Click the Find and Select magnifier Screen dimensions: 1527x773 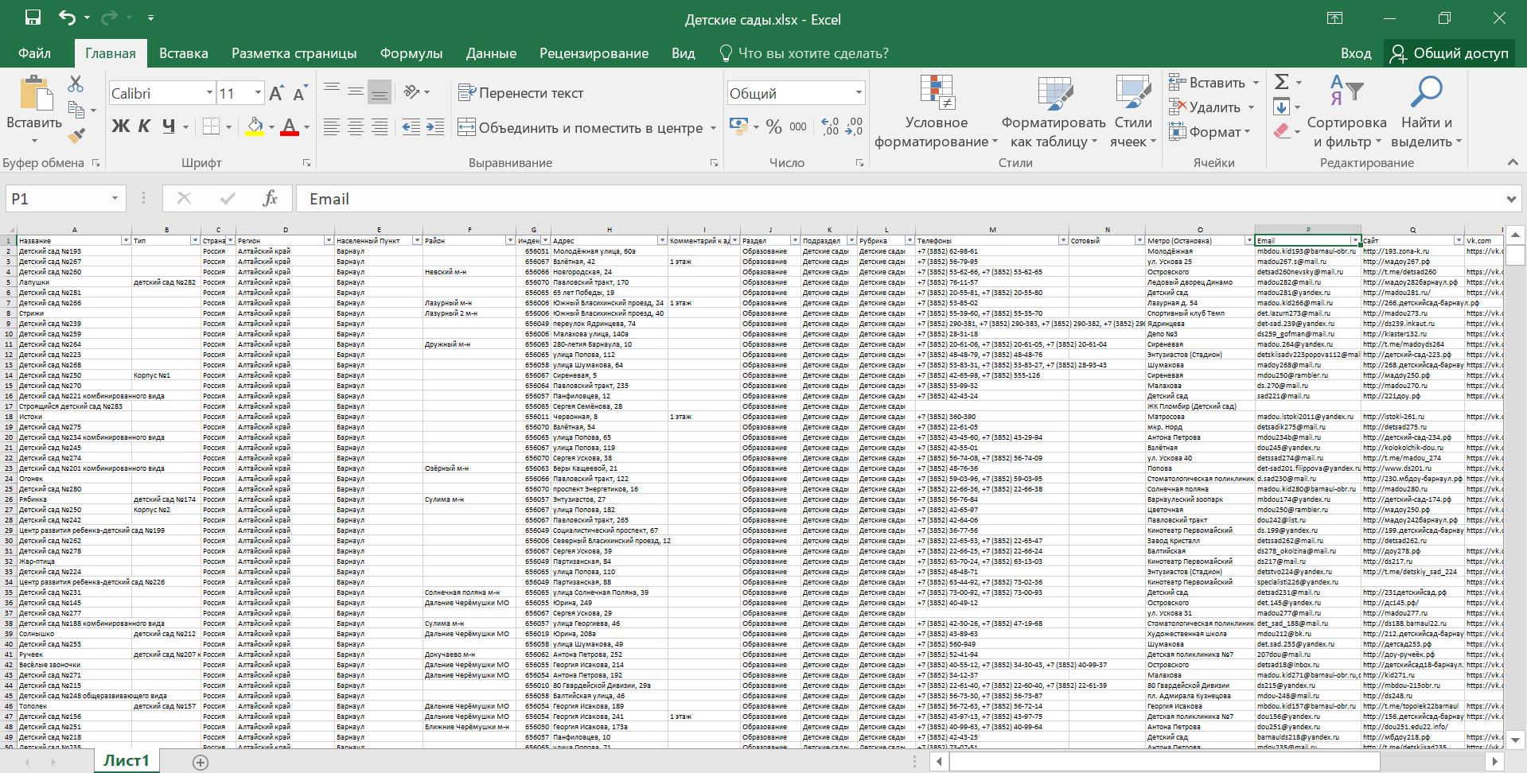1426,112
